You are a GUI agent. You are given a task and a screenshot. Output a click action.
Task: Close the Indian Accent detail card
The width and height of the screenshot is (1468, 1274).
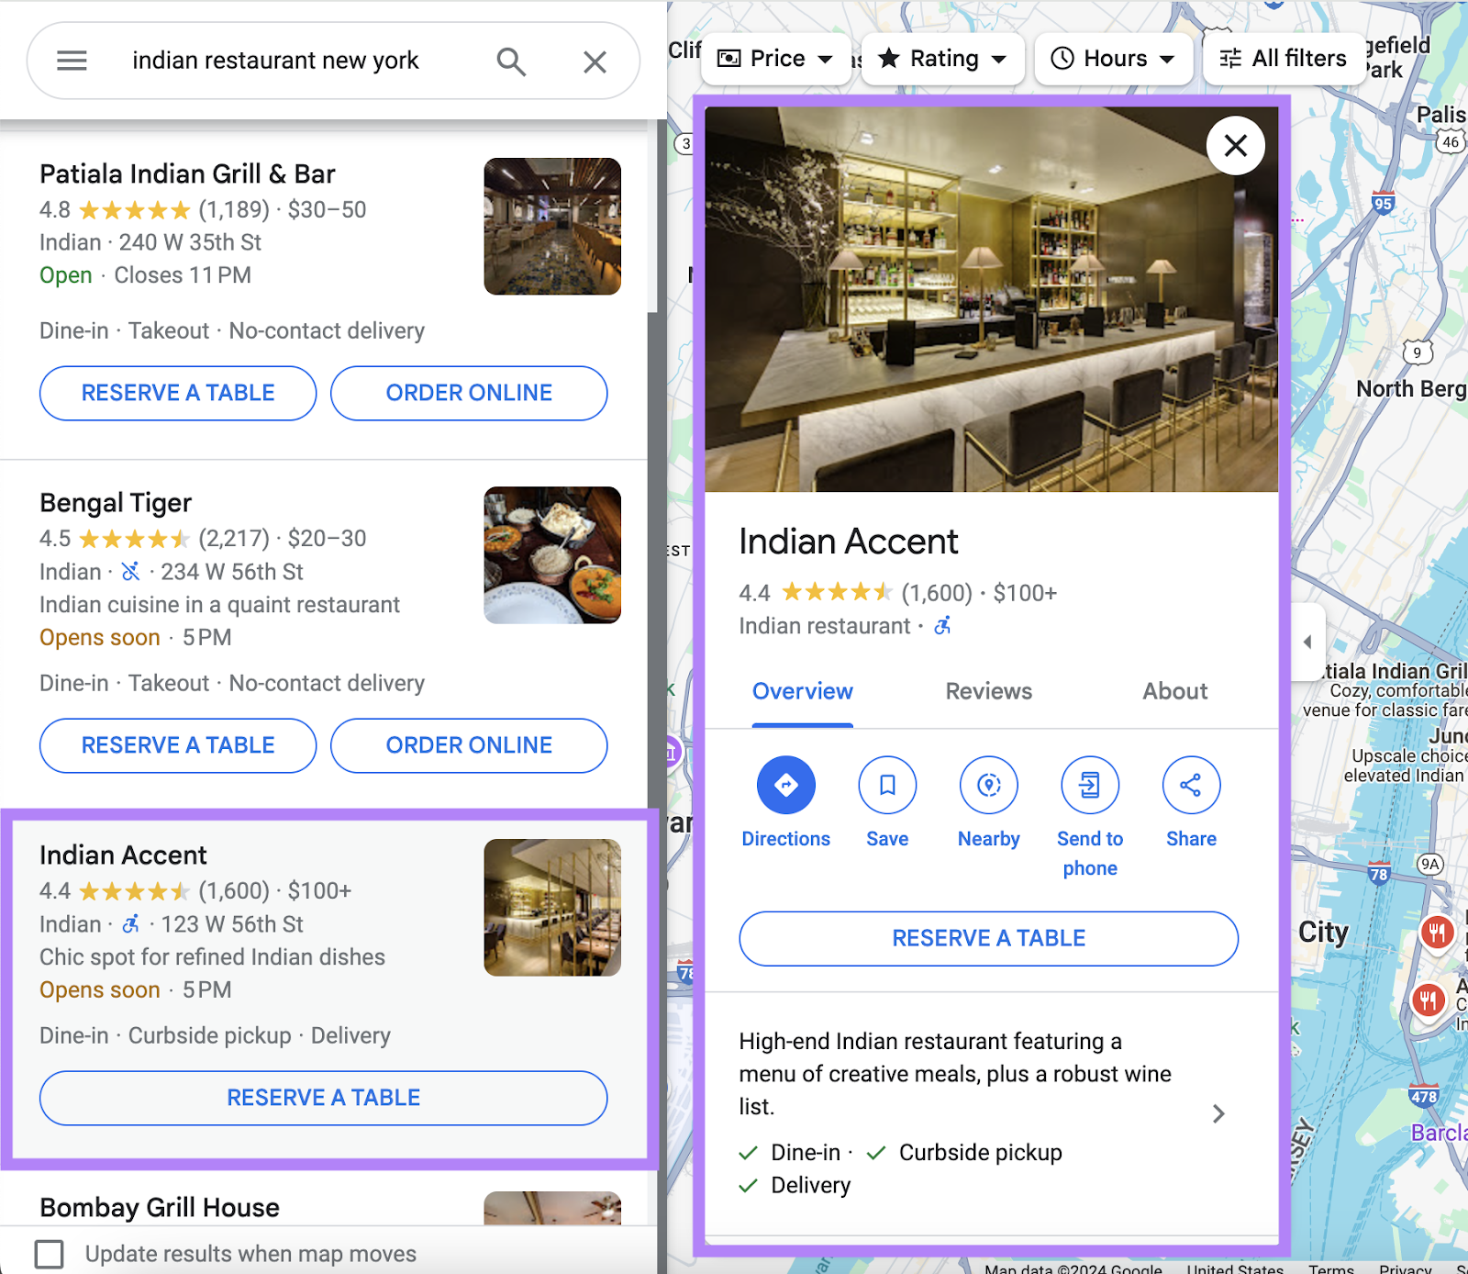pyautogui.click(x=1235, y=145)
